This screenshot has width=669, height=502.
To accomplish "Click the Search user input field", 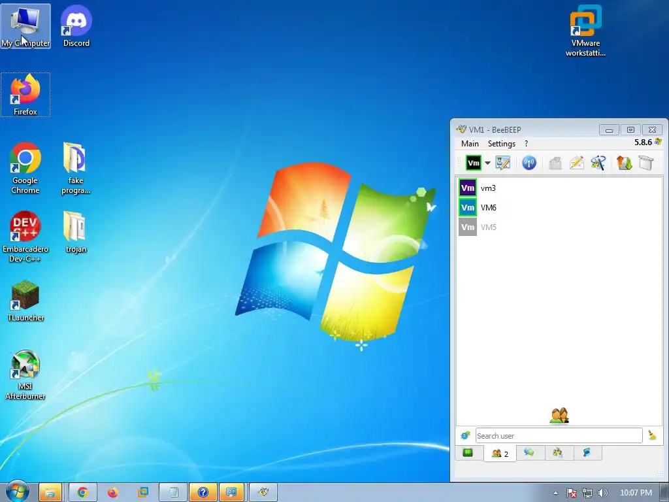I will click(559, 435).
